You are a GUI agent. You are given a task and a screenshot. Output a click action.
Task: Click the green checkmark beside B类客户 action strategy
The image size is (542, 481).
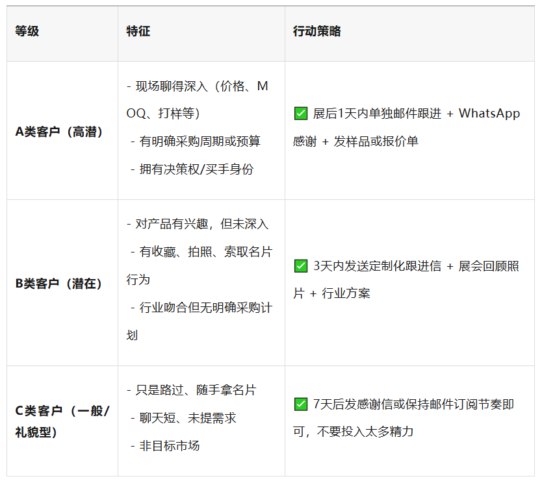coord(300,268)
